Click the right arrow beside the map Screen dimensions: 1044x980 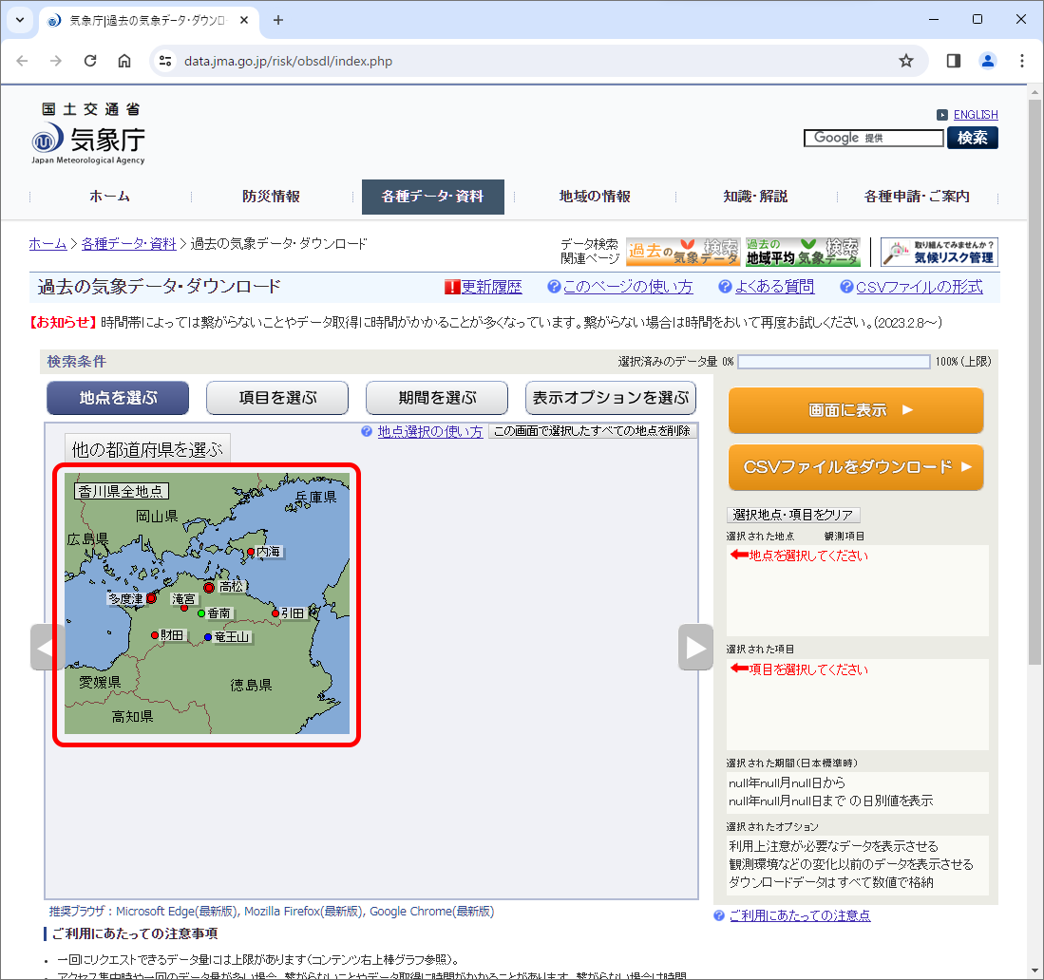(x=695, y=647)
